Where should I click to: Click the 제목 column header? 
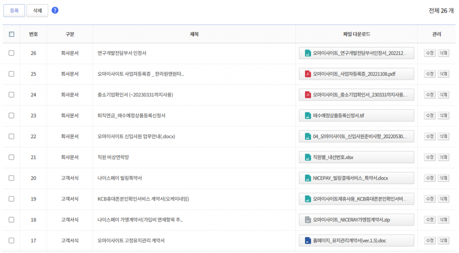coord(194,34)
